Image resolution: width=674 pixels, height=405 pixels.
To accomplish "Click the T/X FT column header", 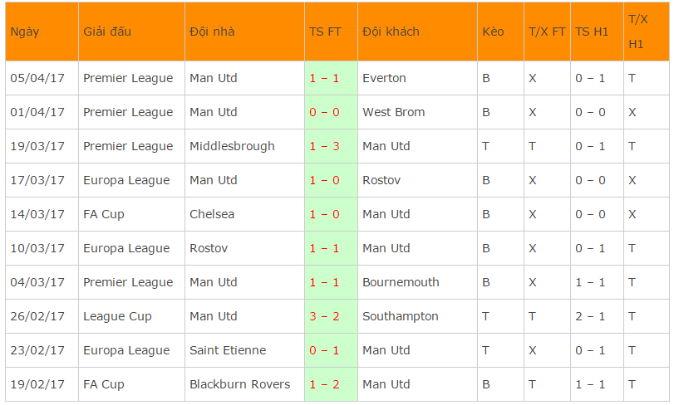I will [x=547, y=32].
